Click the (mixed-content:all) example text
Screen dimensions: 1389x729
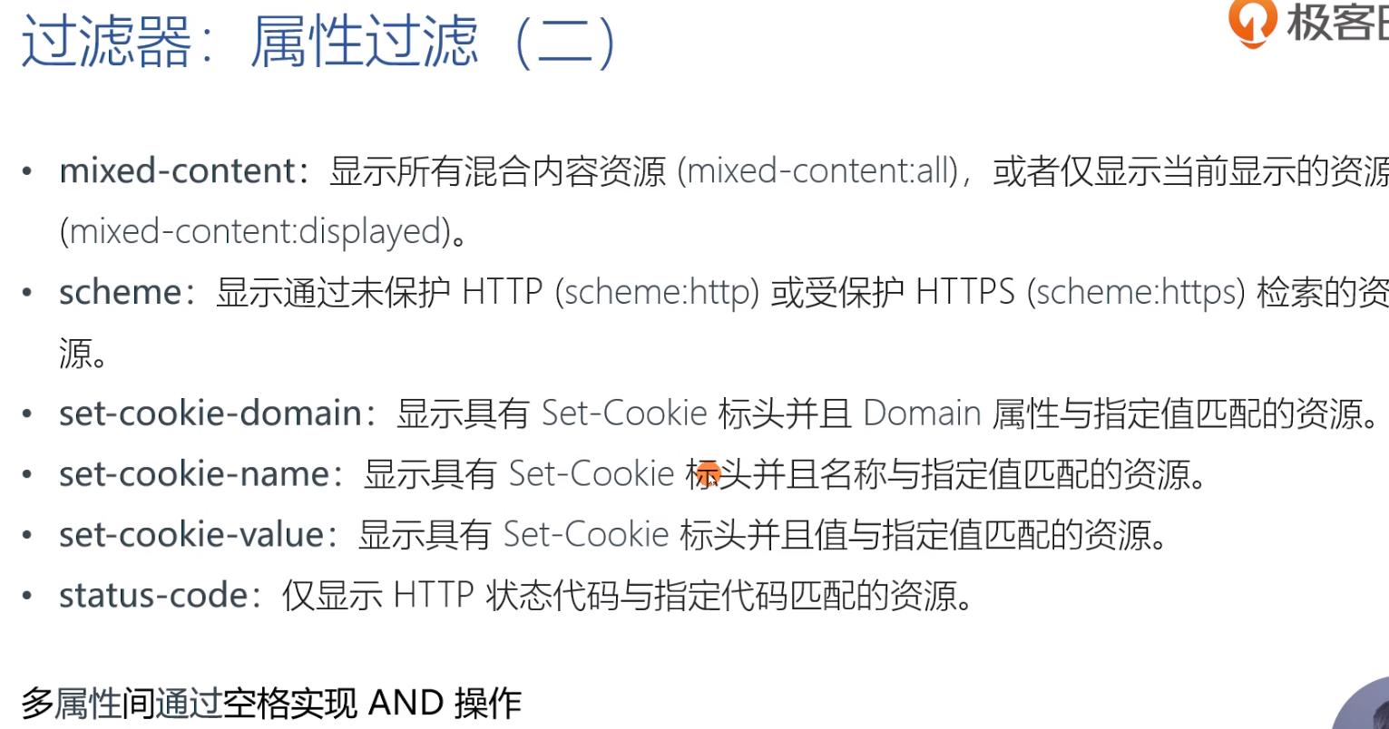(x=819, y=171)
